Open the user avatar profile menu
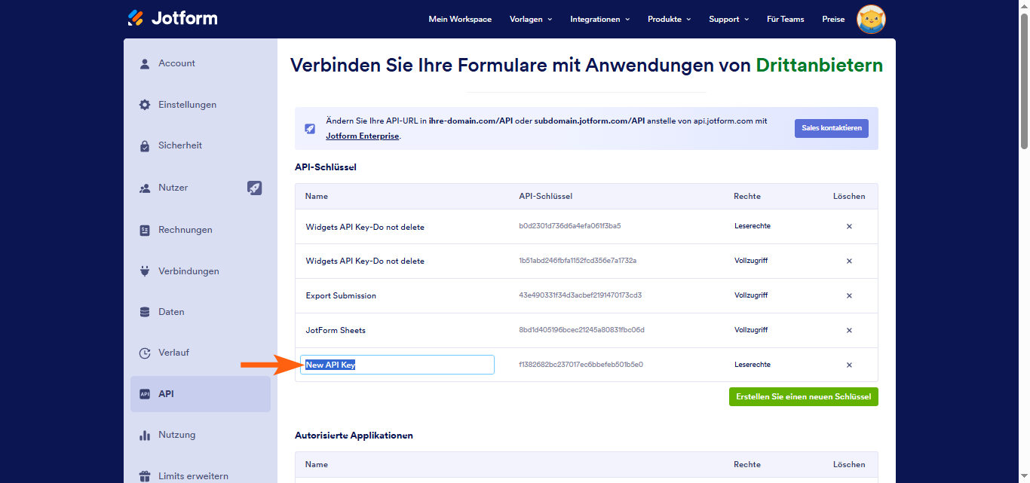 872,19
